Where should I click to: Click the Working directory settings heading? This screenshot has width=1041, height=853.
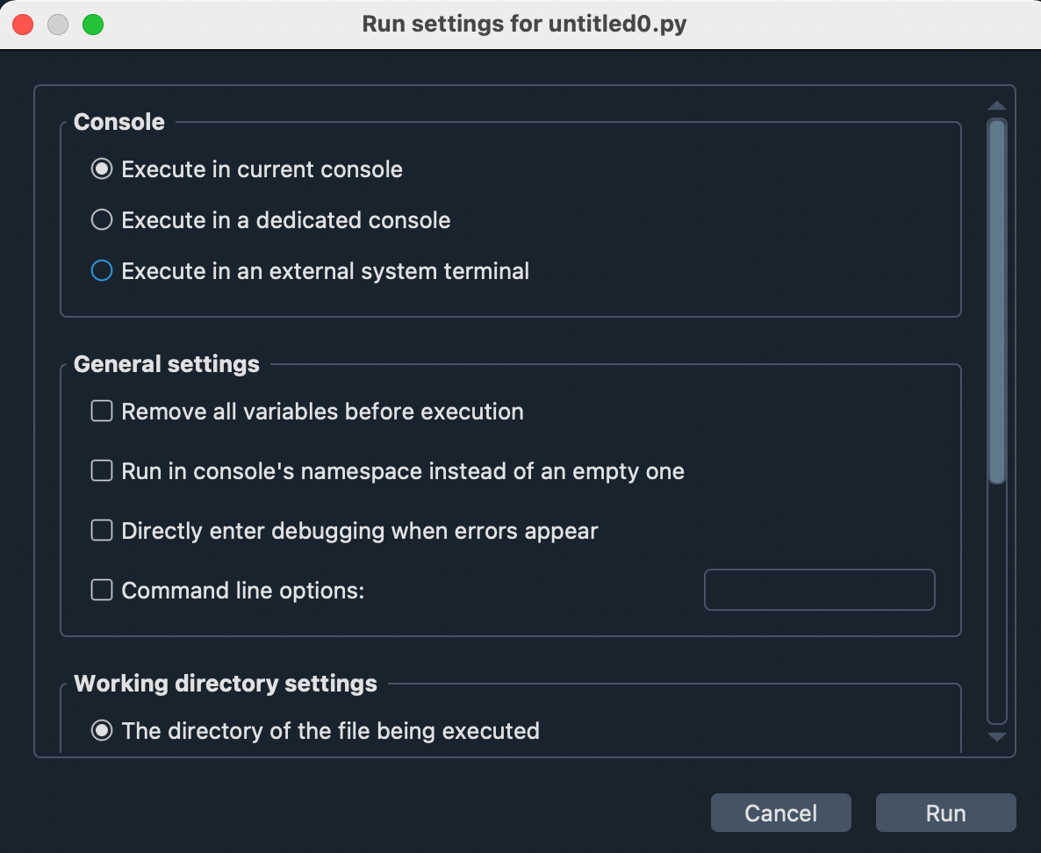coord(226,684)
